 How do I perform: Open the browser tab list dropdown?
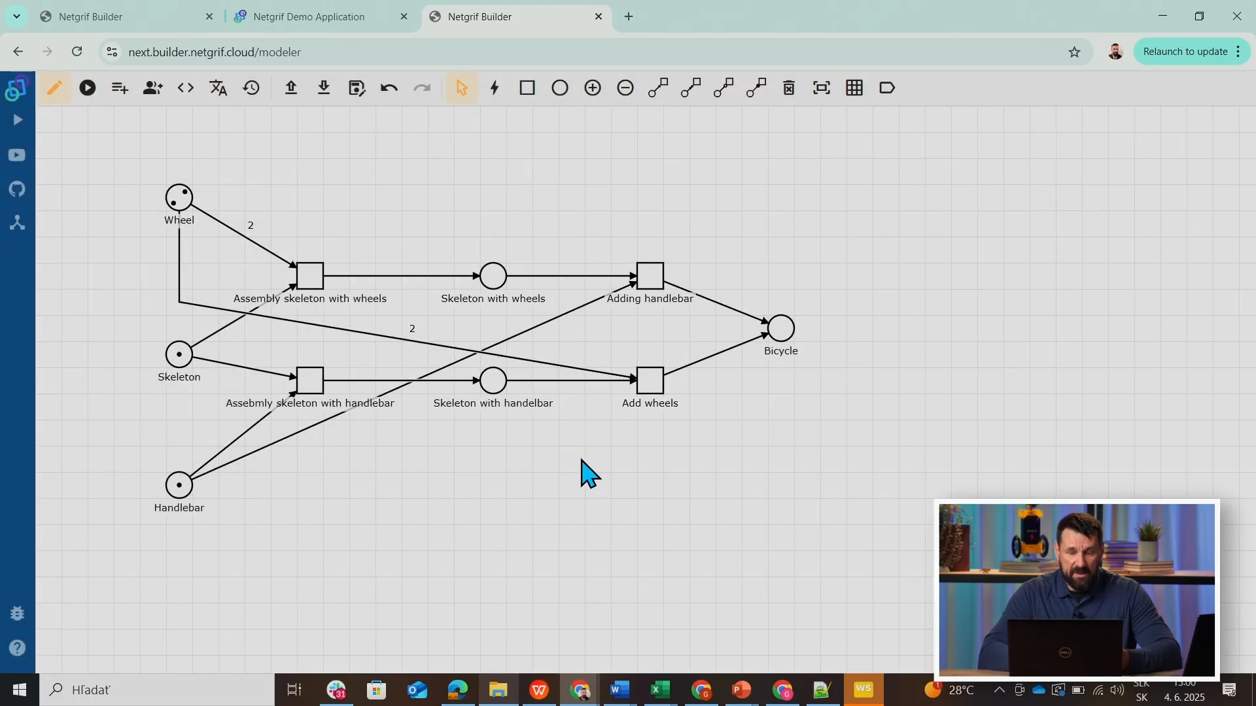[x=16, y=16]
